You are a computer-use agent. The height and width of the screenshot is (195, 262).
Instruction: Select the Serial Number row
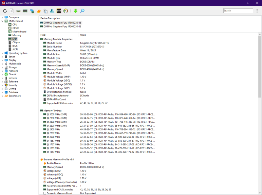(x=98, y=47)
